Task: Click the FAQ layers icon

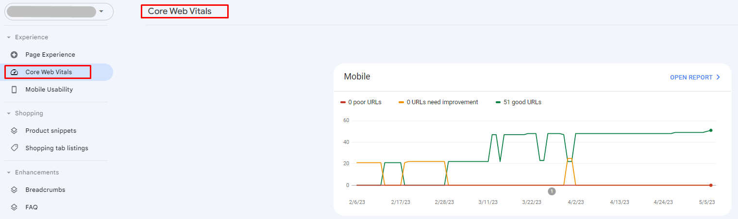Action: [14, 207]
